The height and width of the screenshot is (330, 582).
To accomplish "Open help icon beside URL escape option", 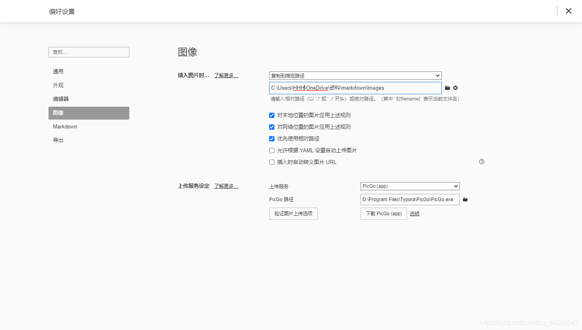I will (x=482, y=162).
